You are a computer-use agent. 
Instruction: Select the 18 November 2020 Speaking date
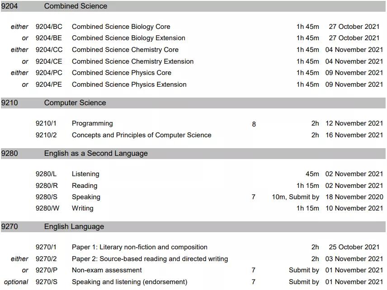click(x=354, y=197)
